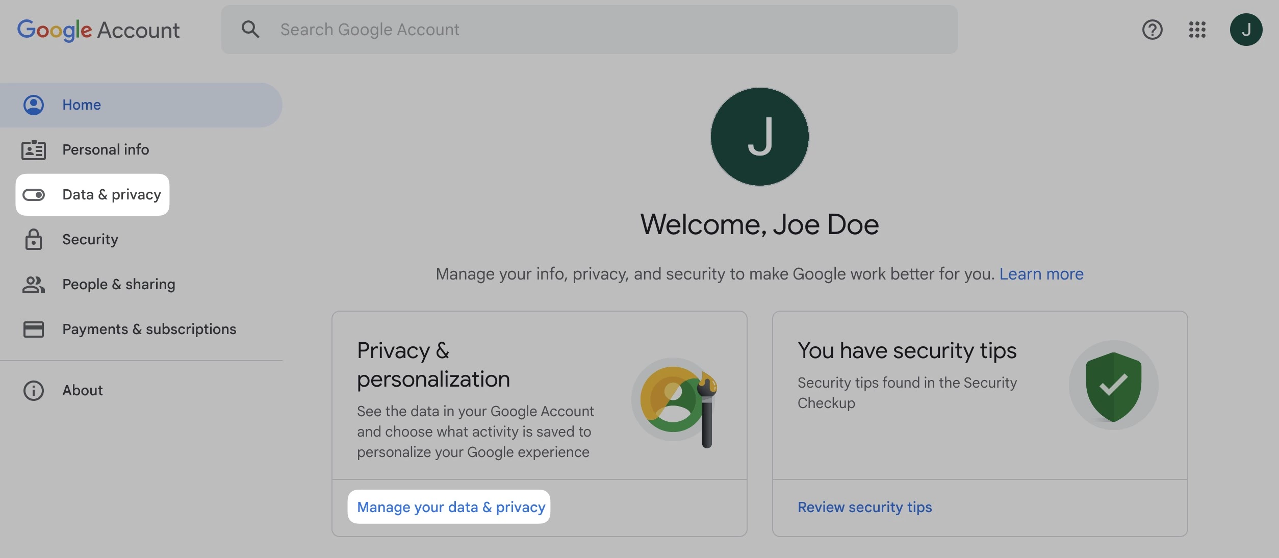Click the About info icon

pos(33,389)
